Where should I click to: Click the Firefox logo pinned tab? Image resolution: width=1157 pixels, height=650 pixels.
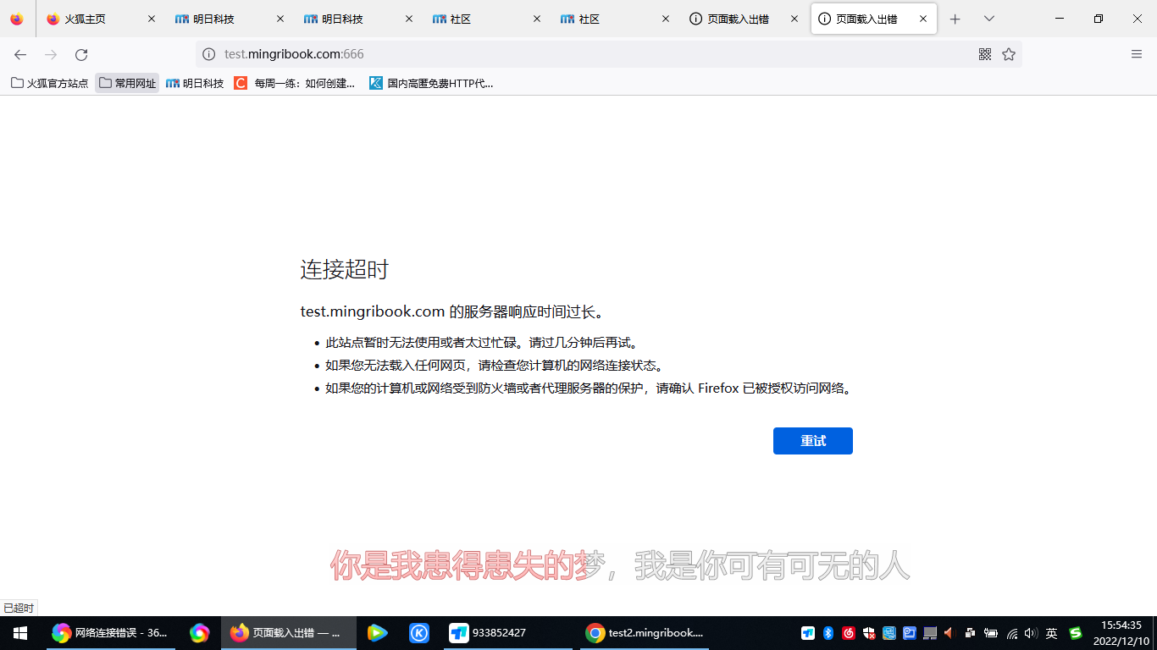pos(17,19)
